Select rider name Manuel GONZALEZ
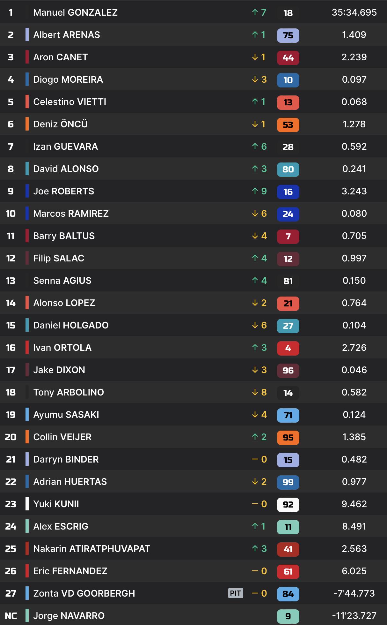 tap(76, 12)
